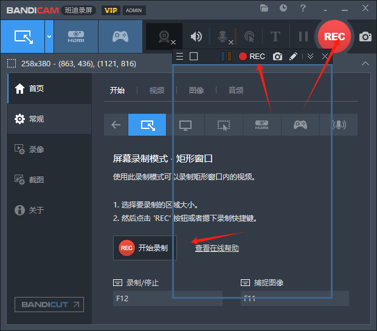The image size is (377, 331).
Task: Open the floating recording bar menu icon
Action: [179, 57]
